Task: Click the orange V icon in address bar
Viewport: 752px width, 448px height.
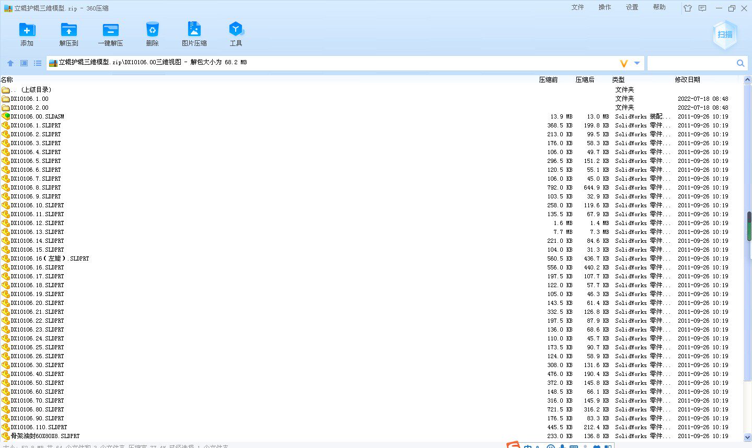Action: (623, 63)
